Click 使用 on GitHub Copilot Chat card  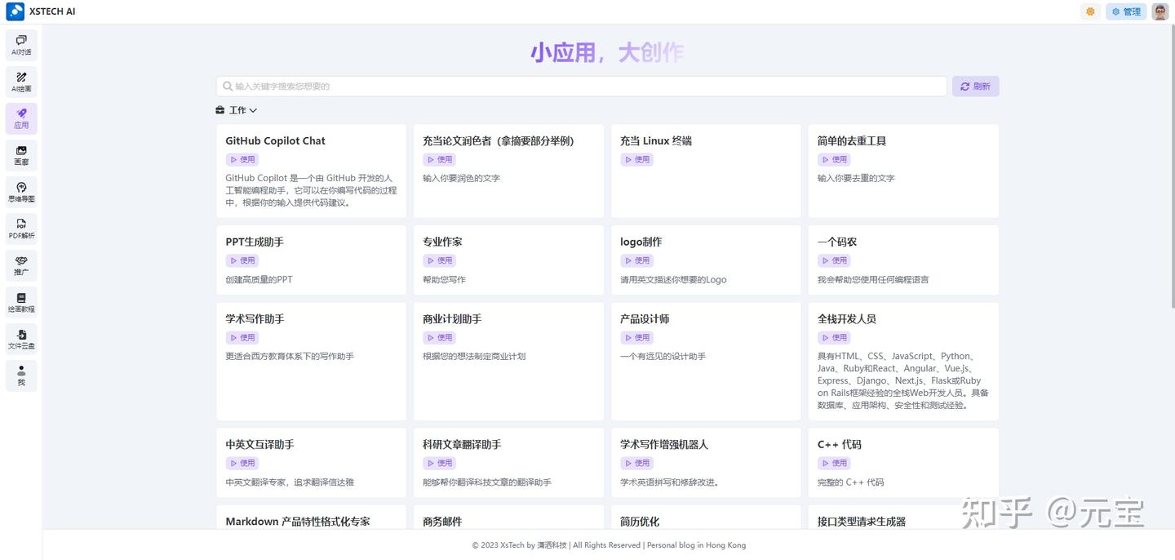click(x=242, y=160)
